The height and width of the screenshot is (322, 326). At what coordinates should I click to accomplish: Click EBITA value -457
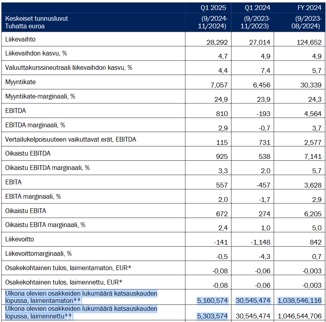click(263, 185)
